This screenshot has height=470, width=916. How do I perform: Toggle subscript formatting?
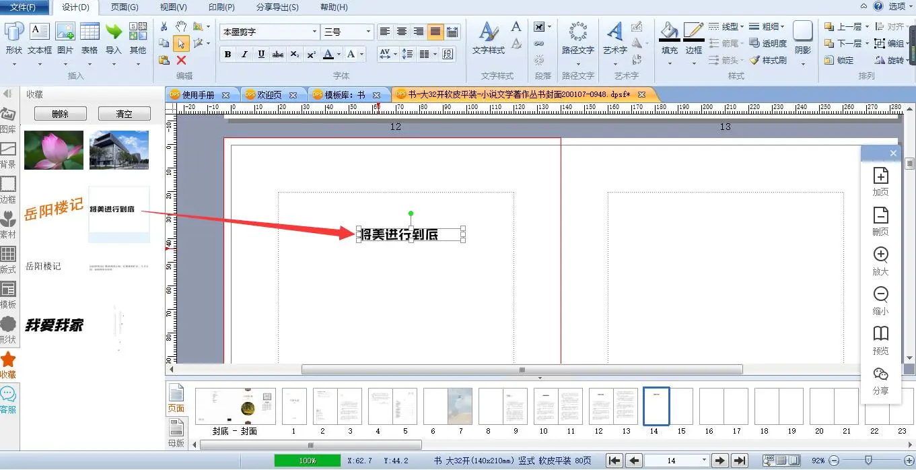click(295, 55)
